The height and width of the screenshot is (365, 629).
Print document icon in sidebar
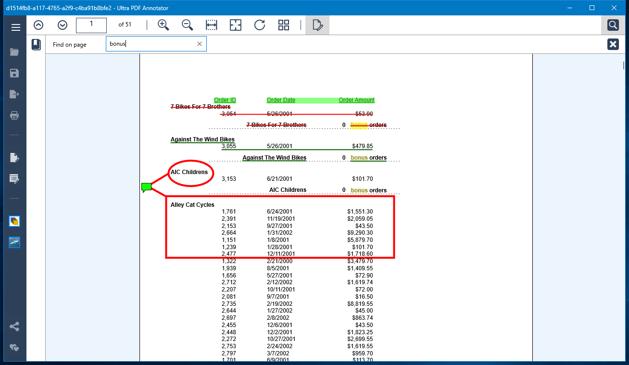[14, 115]
